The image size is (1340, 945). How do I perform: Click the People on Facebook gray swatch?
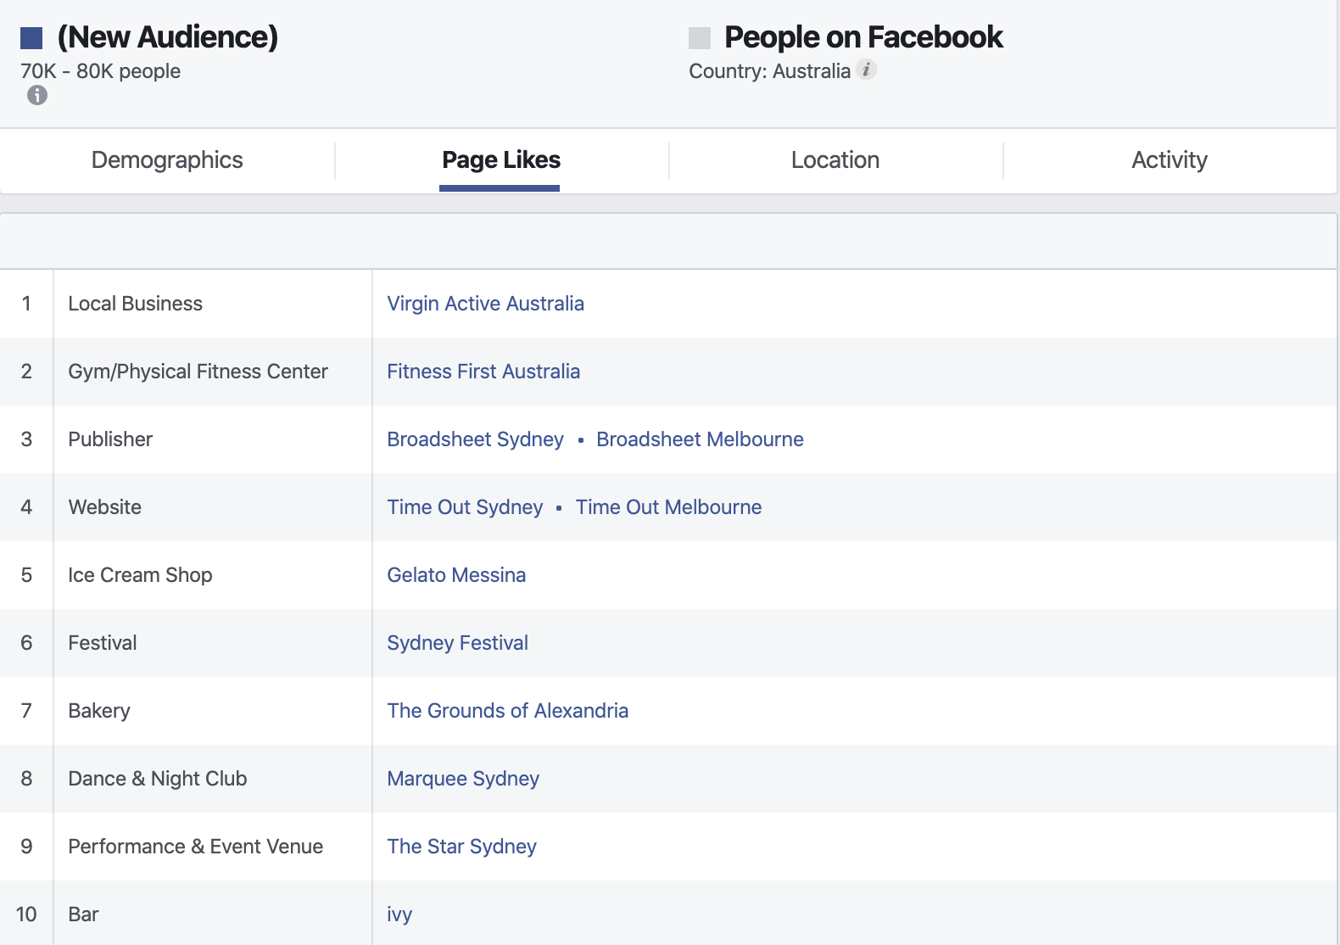click(700, 38)
